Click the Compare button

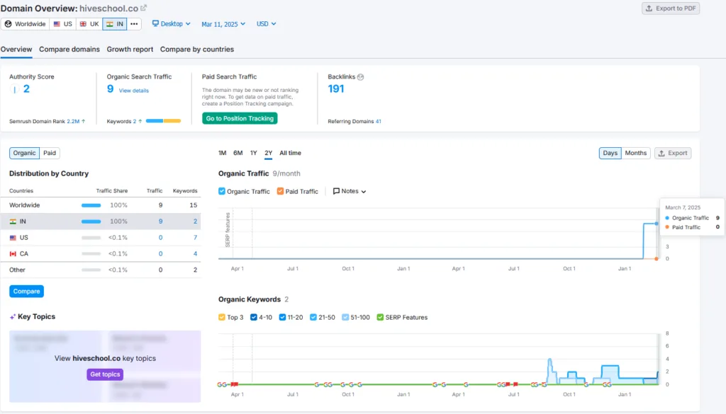pos(26,292)
